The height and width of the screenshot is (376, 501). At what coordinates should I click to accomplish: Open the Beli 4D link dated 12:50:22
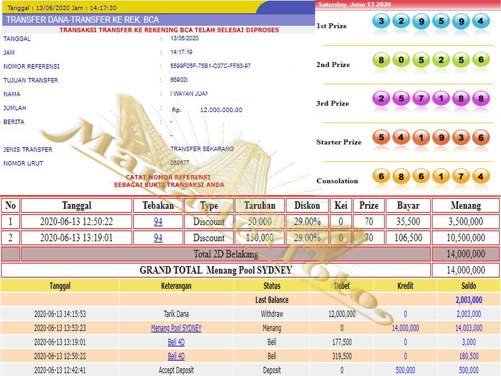[x=176, y=356]
